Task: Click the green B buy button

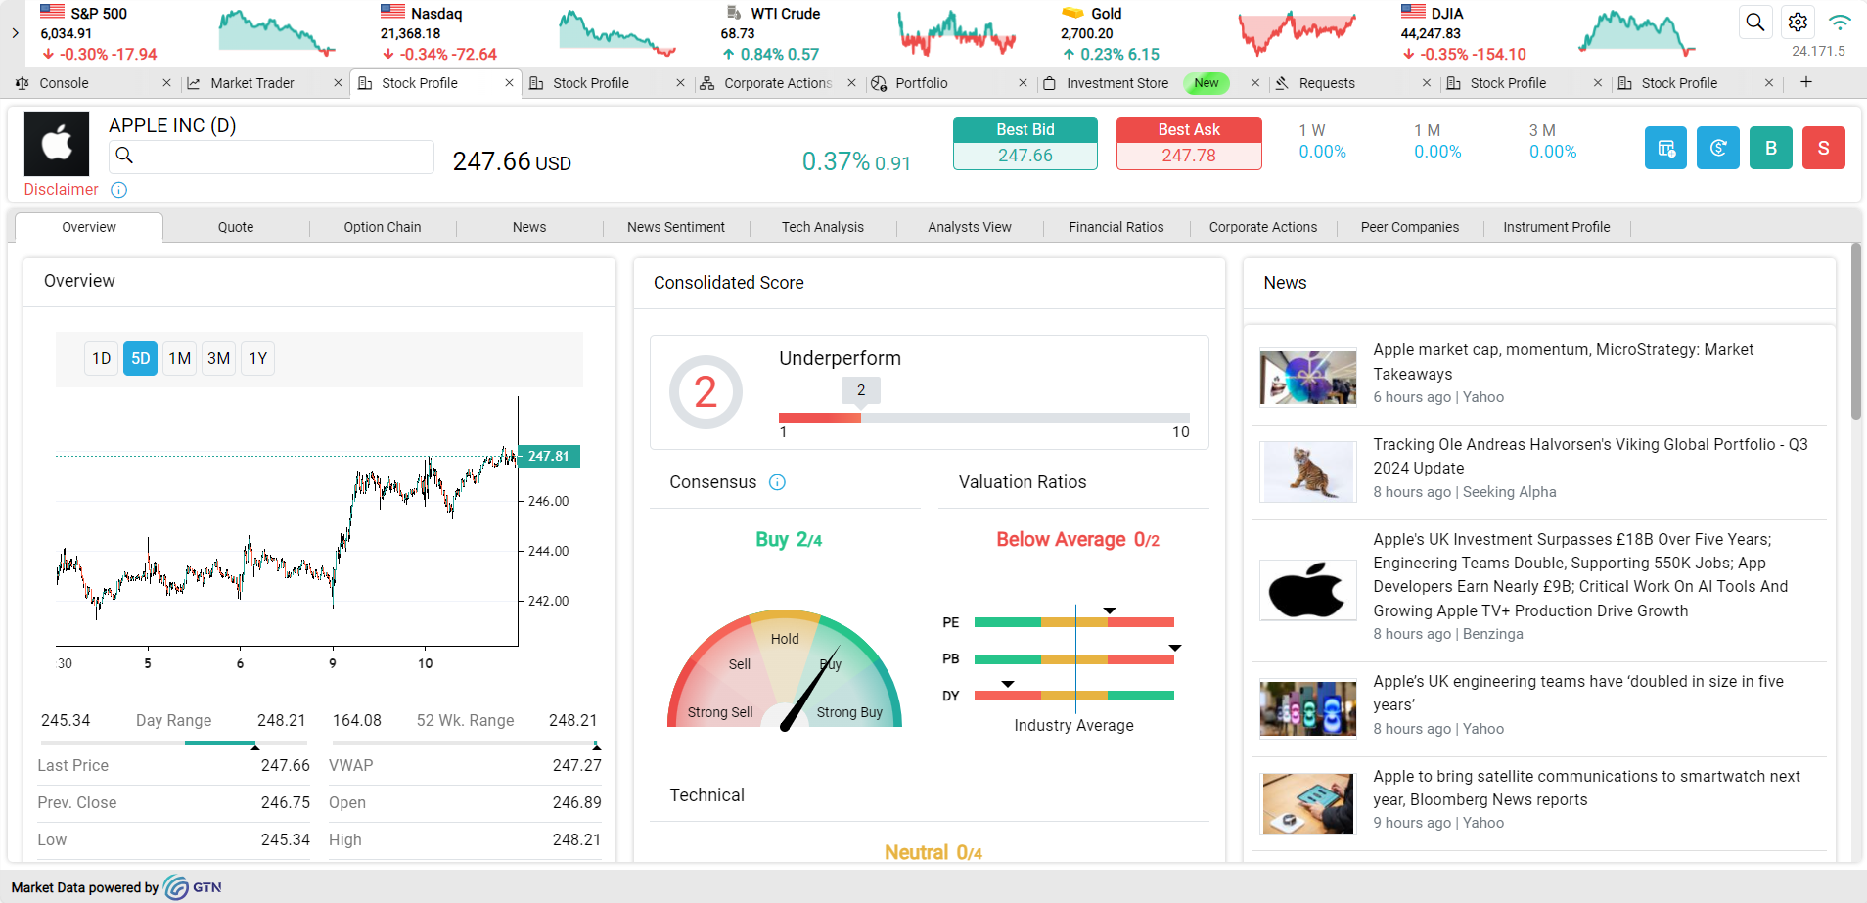Action: [1771, 149]
